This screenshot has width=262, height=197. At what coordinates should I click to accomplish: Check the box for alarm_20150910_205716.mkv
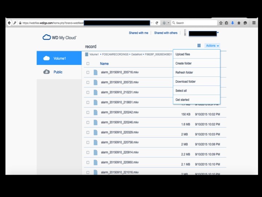[x=88, y=72]
